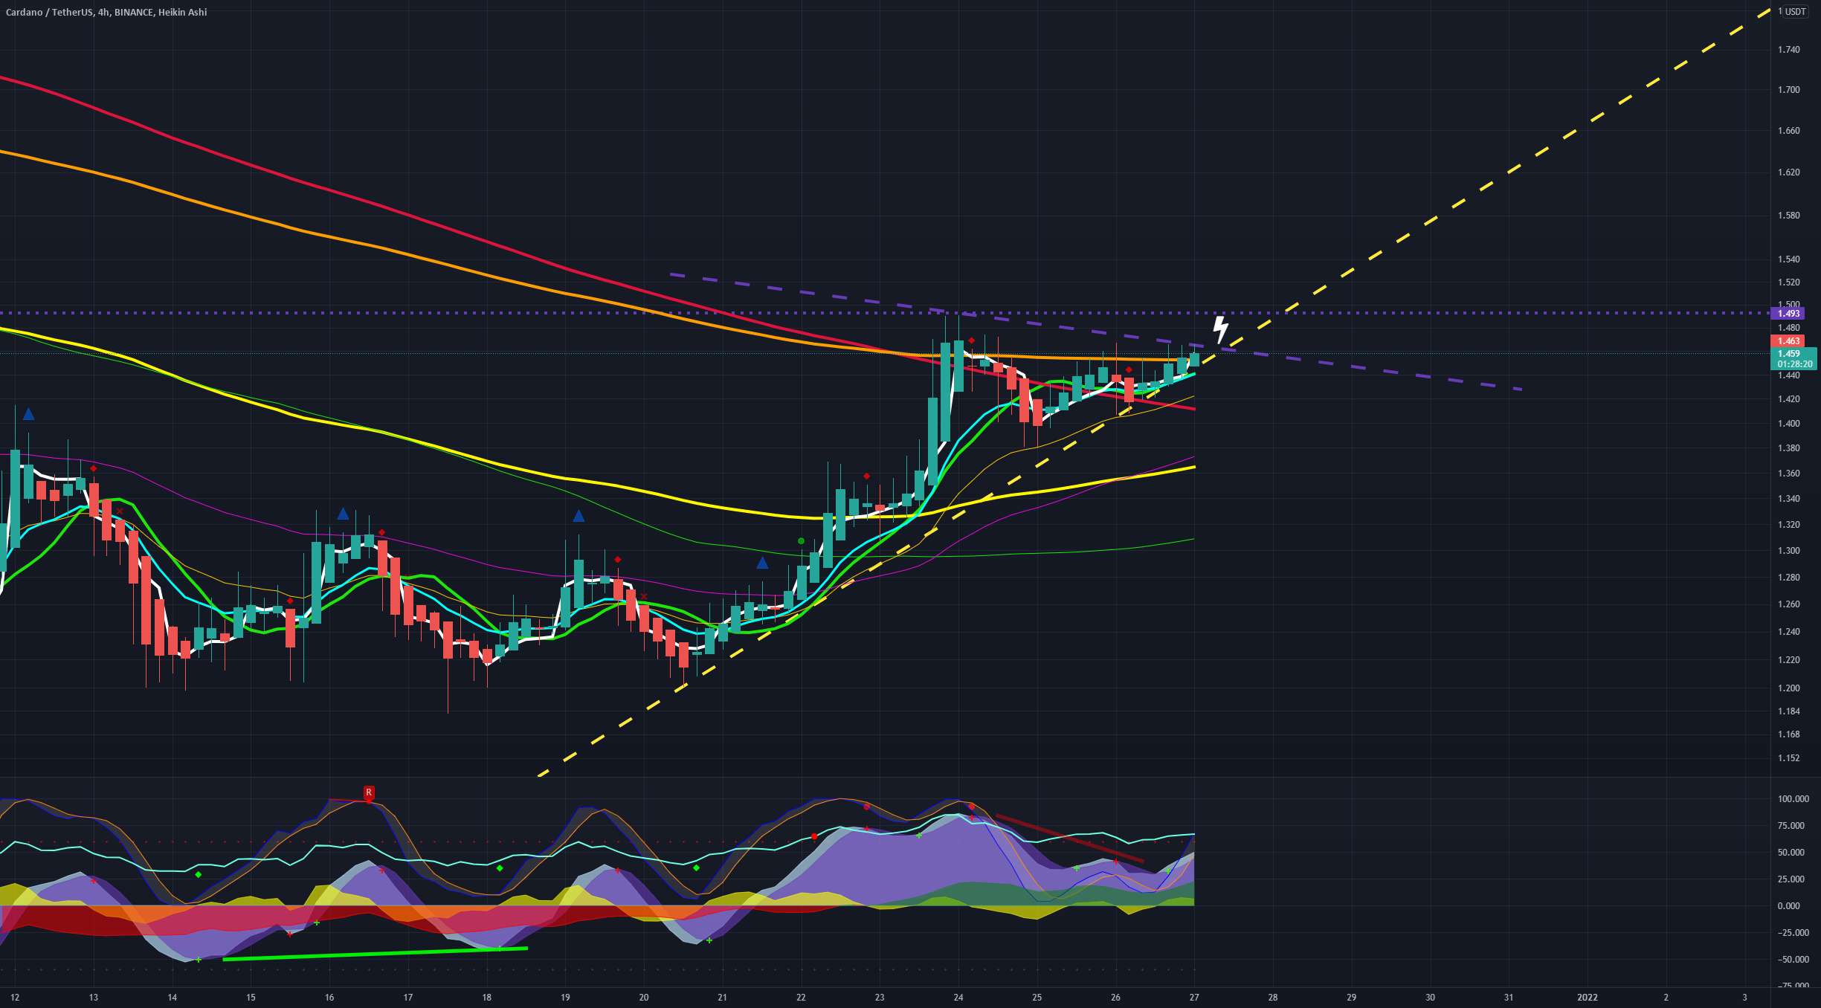Click the red R badge on the oscillator
The width and height of the screenshot is (1821, 1008).
(x=368, y=792)
